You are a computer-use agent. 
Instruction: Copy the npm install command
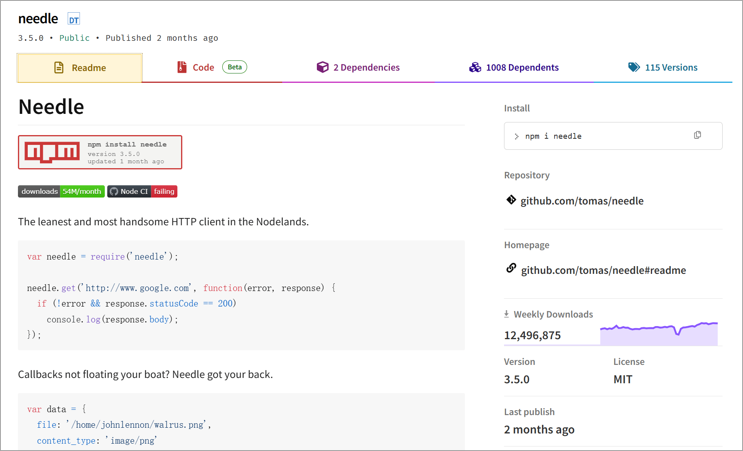[697, 135]
